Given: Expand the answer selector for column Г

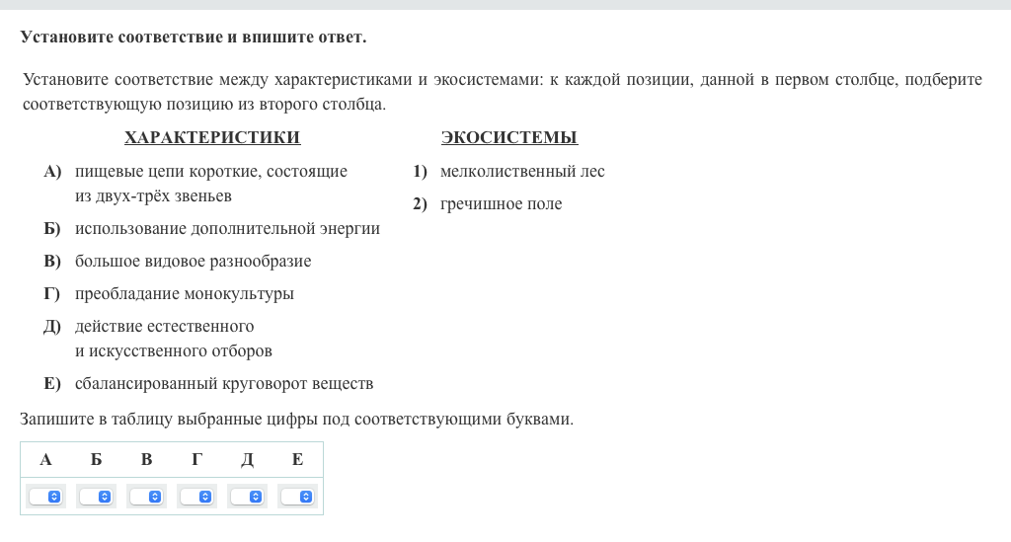Looking at the screenshot, I should 197,497.
